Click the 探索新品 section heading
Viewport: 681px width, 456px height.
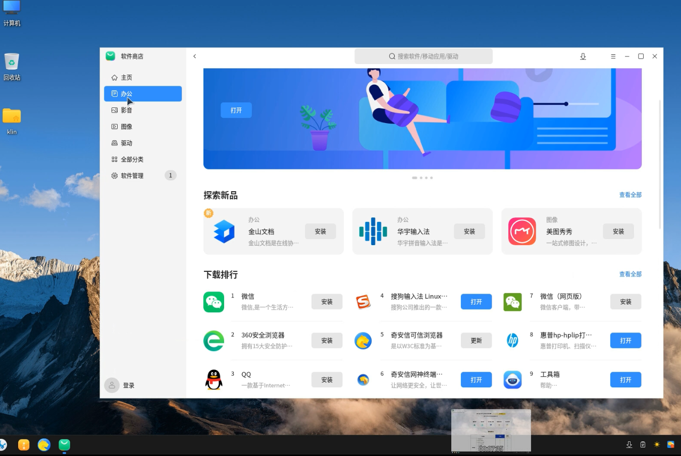[x=221, y=196]
